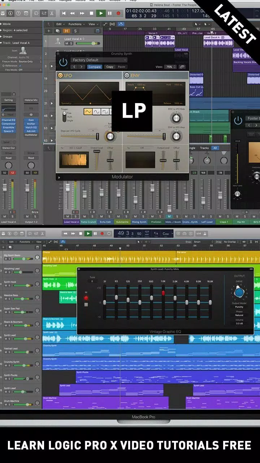260x463 pixels.
Task: Open the Factory Default preset dropdown
Action: (99, 60)
